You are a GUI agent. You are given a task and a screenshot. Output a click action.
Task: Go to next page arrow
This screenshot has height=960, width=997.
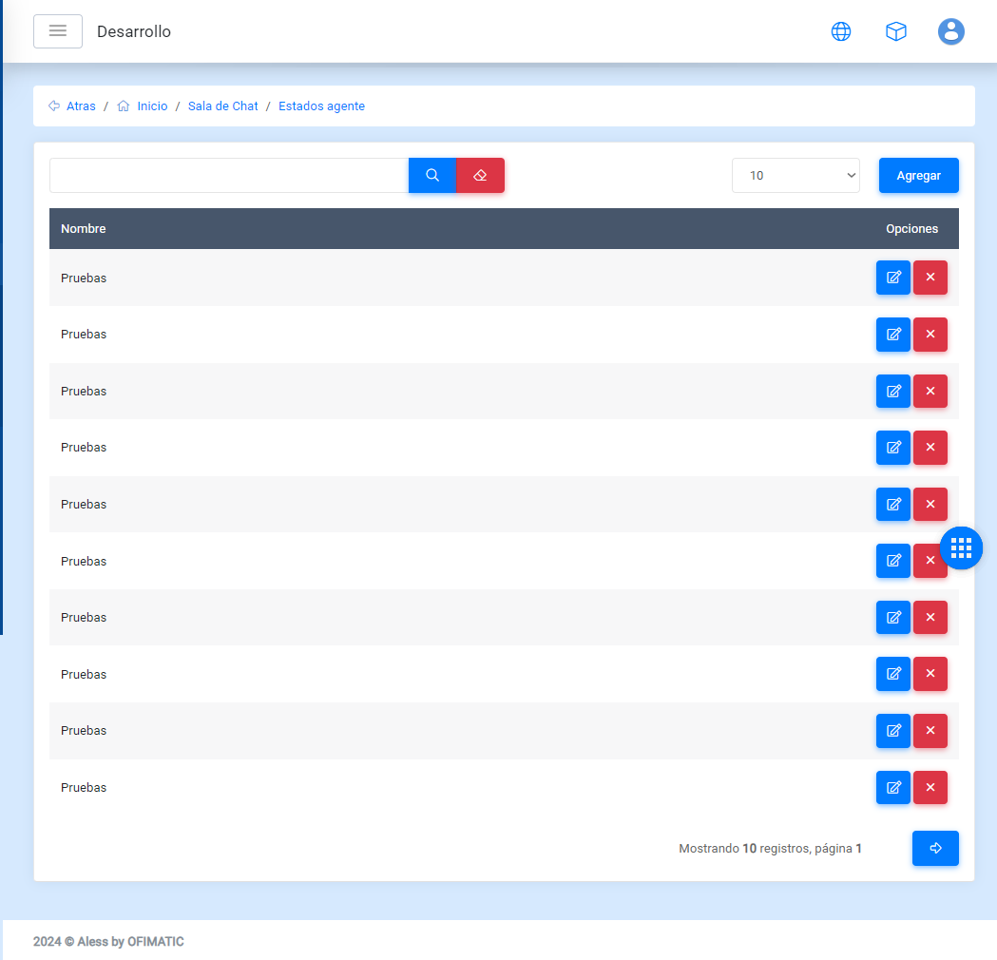click(935, 848)
